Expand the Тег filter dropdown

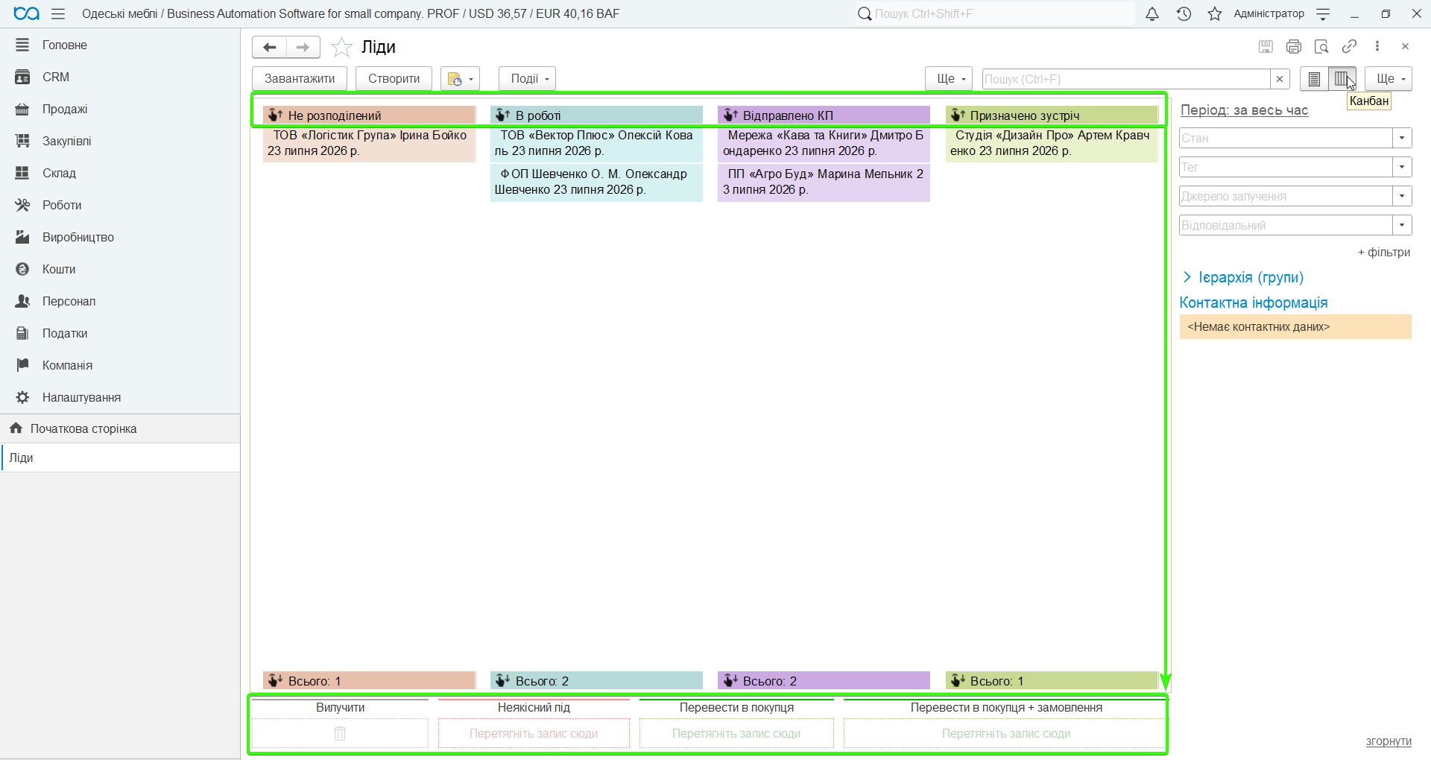[1402, 167]
